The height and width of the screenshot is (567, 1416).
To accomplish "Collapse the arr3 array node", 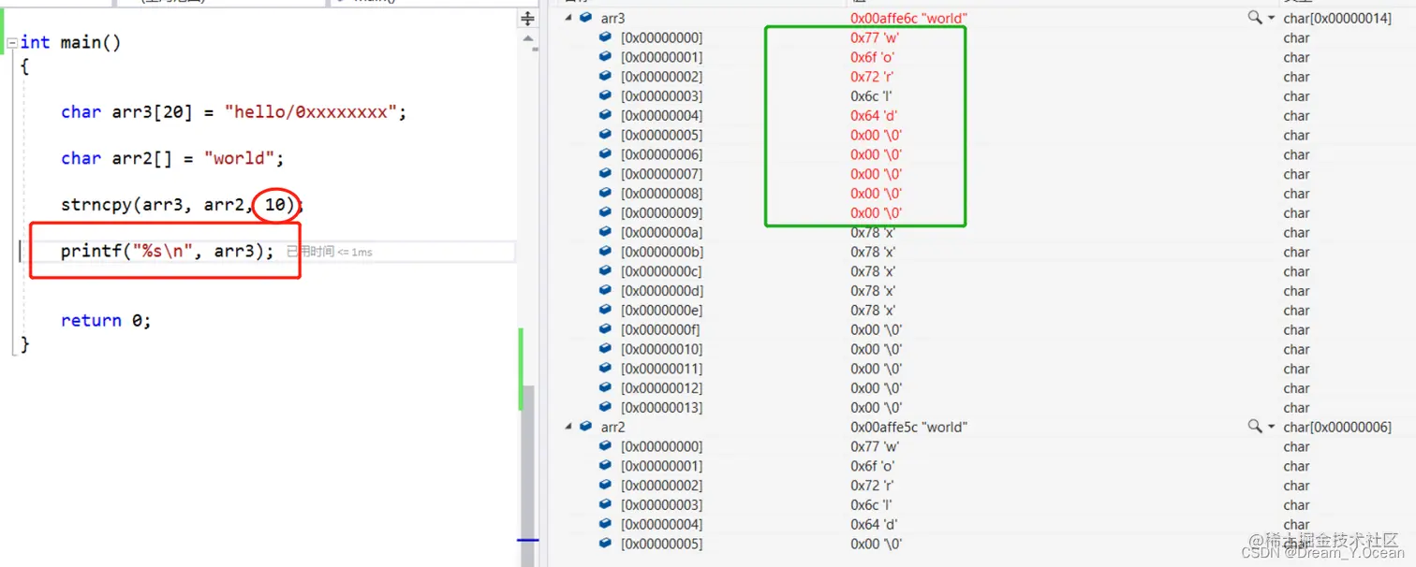I will pyautogui.click(x=568, y=18).
